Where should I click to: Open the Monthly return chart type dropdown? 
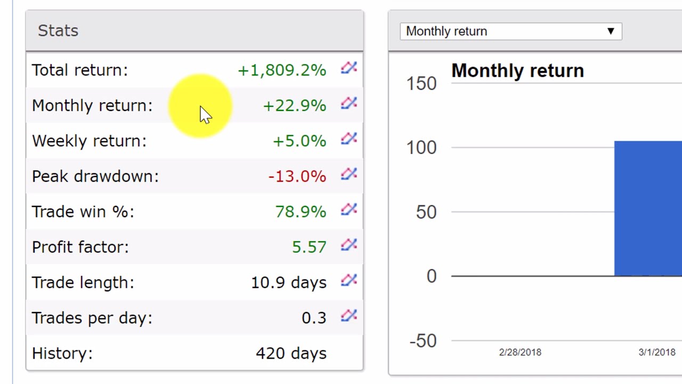tap(511, 31)
